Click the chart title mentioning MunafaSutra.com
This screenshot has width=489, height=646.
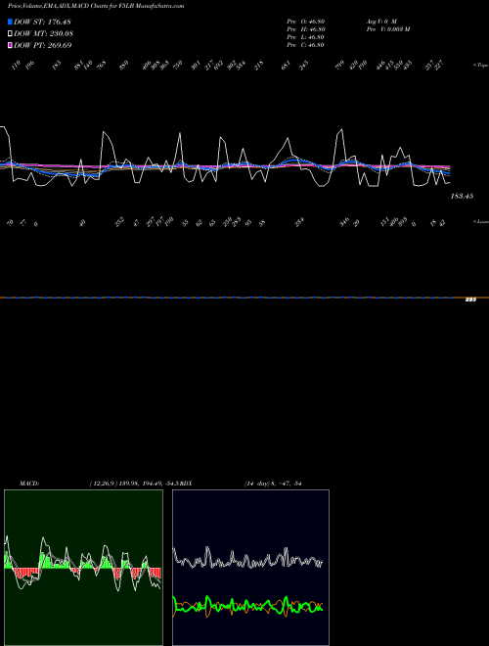click(x=96, y=6)
